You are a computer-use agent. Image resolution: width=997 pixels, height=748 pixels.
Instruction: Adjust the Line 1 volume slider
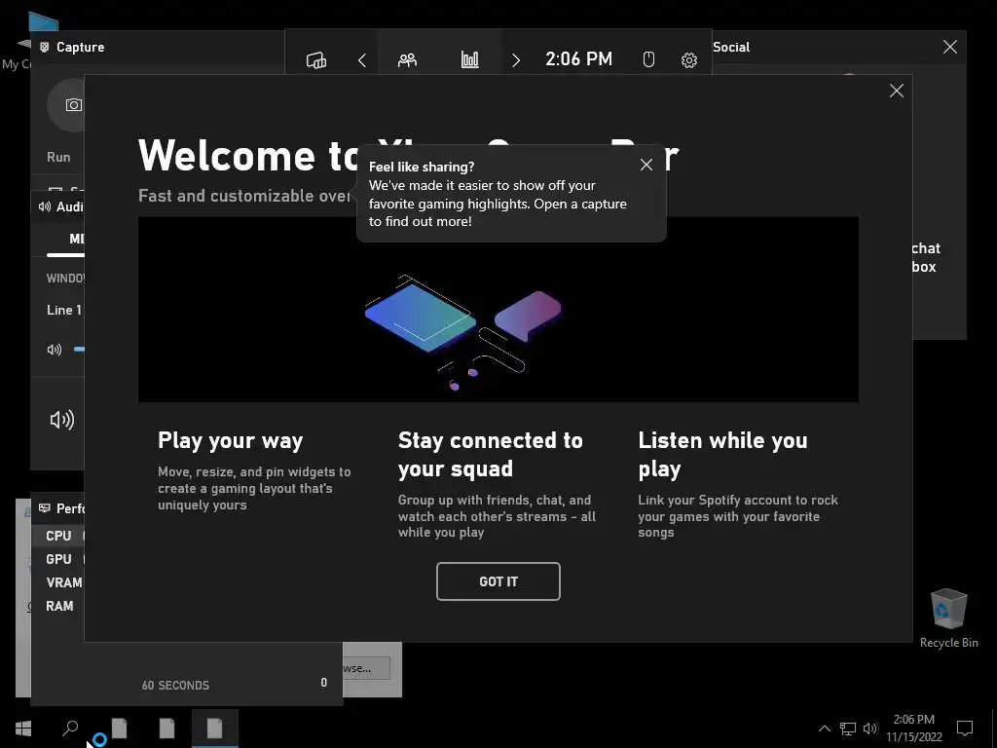(x=79, y=350)
